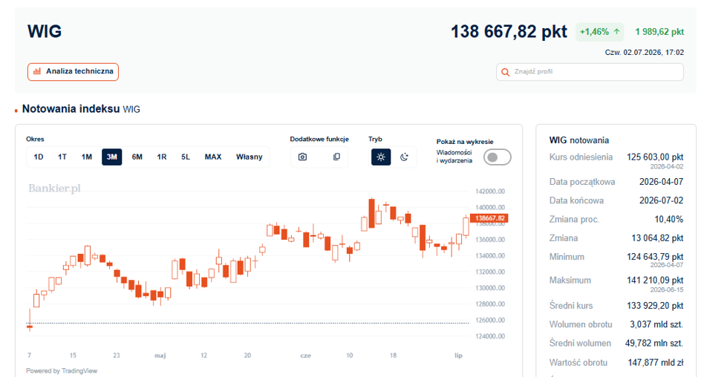The height and width of the screenshot is (377, 704).
Task: Click the 138 667,82 pkt index value
Action: point(509,32)
